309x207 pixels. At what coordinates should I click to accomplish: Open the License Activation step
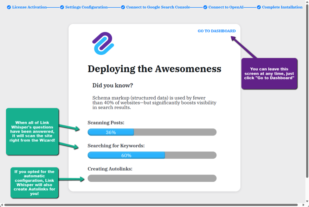[29, 7]
